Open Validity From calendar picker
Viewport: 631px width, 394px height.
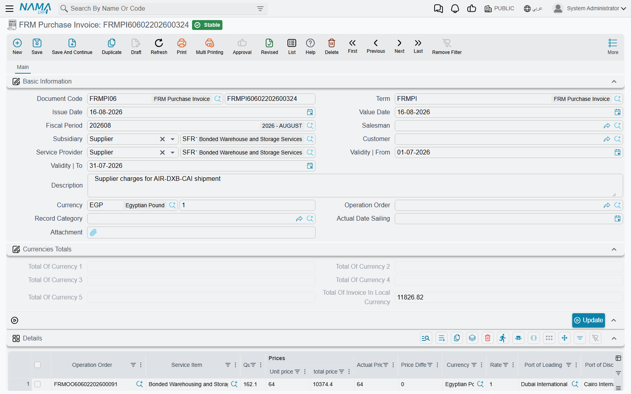[x=618, y=152]
